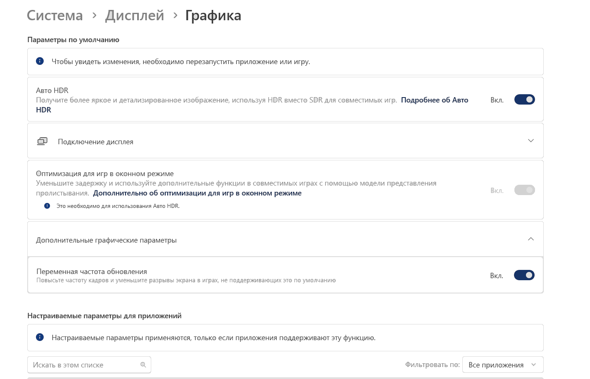Click warning icon near Авто HDR requirement note
The image size is (590, 379).
point(47,206)
